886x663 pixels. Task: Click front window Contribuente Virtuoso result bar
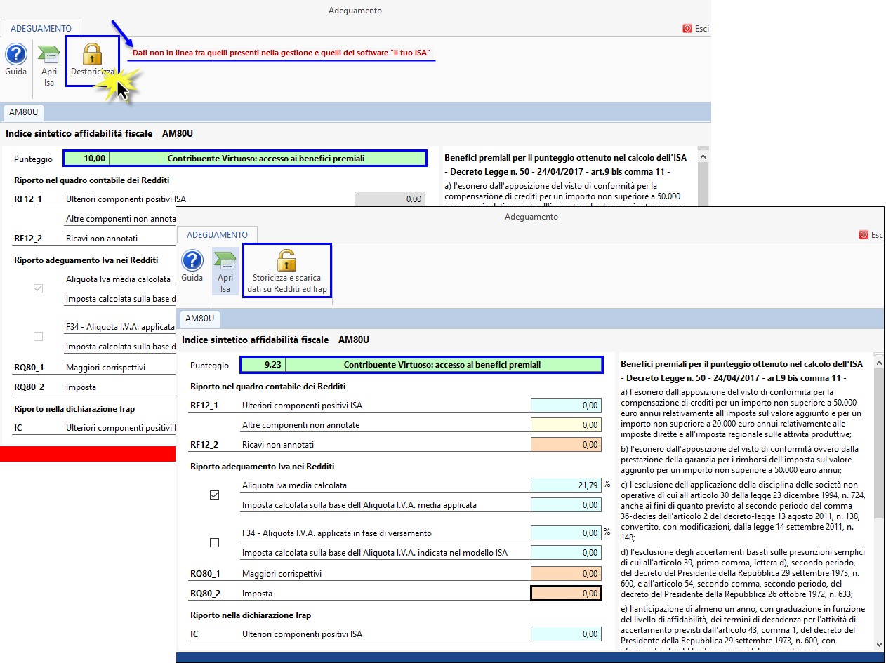click(x=443, y=365)
